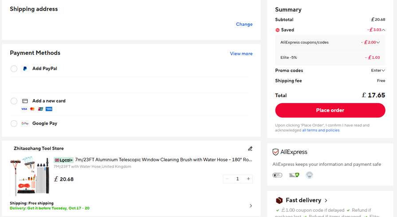
Task: Click the Google Pay logo icon
Action: (x=25, y=123)
